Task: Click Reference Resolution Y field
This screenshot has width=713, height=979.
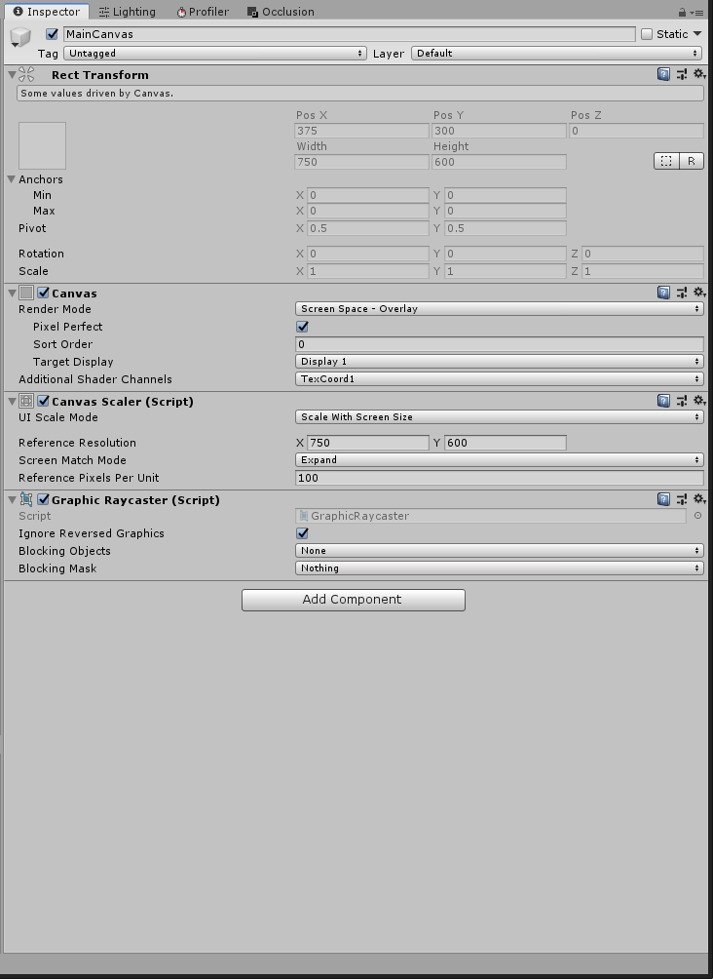Action: point(506,443)
